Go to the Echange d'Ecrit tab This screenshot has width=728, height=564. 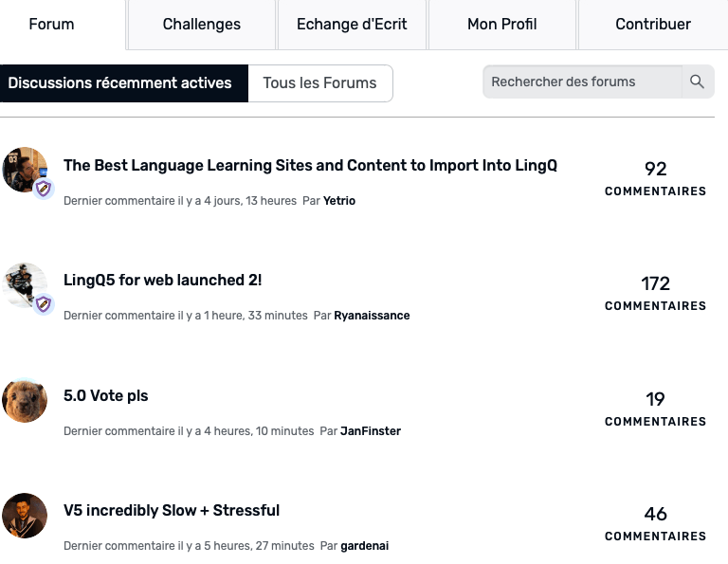click(x=352, y=25)
